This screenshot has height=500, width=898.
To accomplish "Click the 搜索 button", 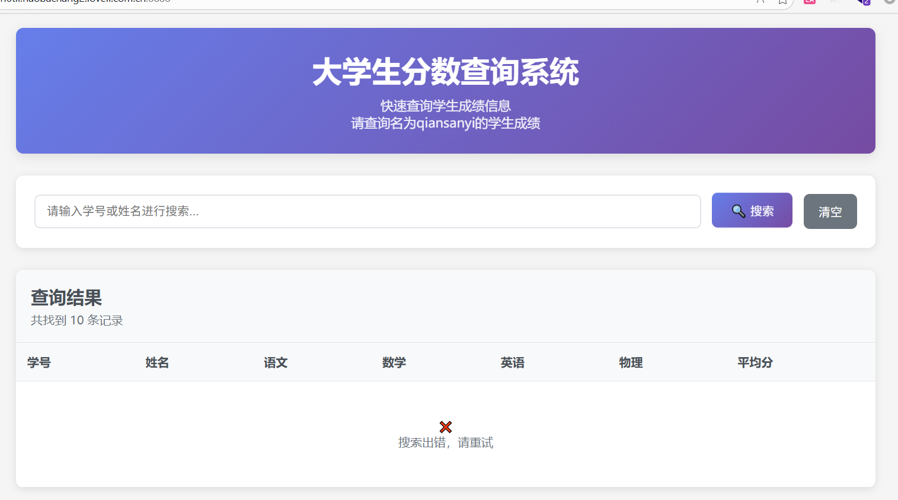I will pos(752,210).
